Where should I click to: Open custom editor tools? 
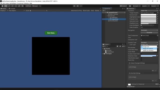tap(22, 6)
